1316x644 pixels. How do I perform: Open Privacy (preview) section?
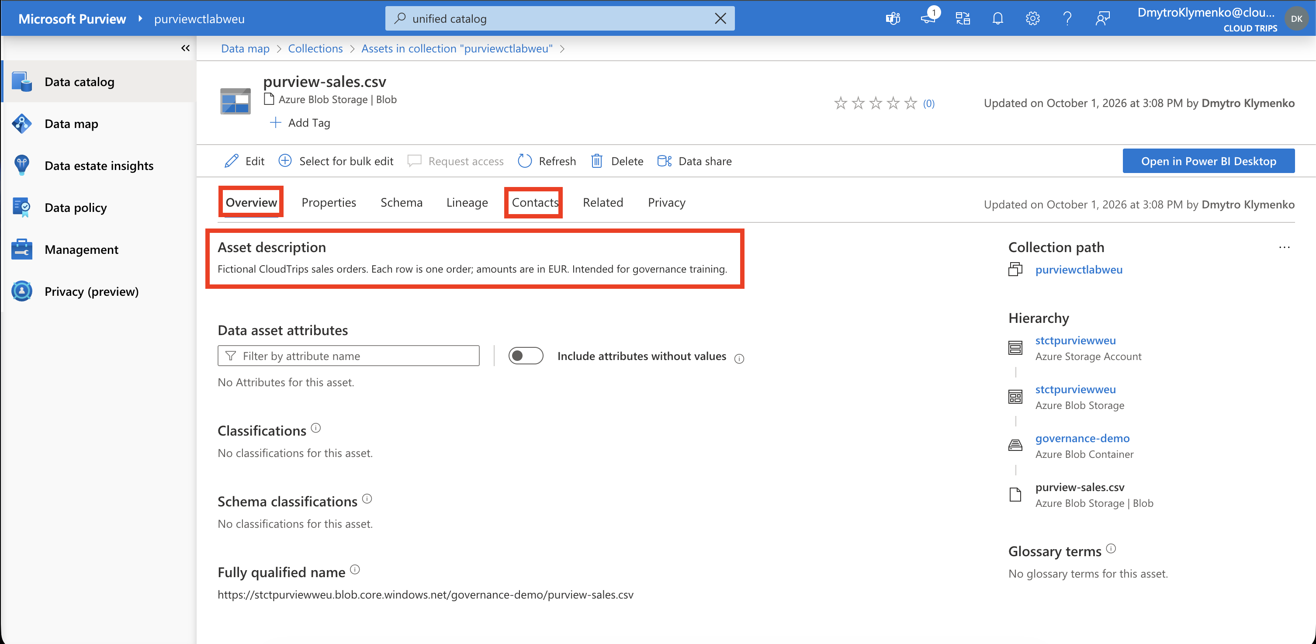click(x=99, y=291)
